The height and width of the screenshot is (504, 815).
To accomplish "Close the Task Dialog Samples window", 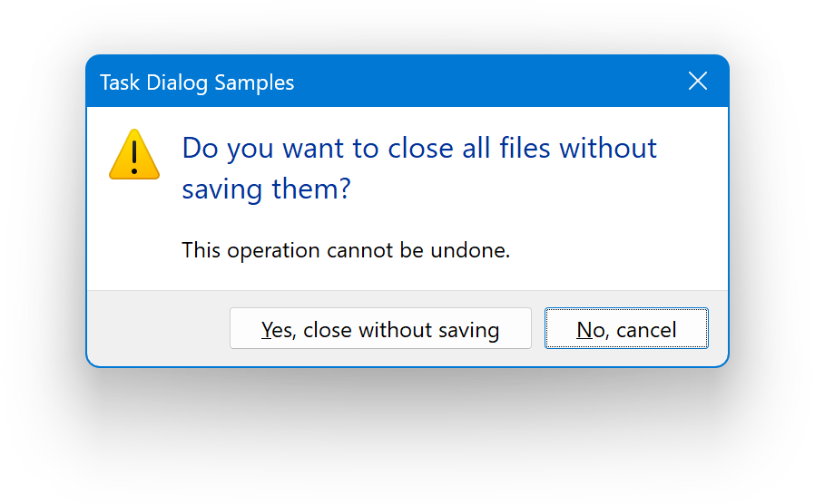I will (x=698, y=82).
